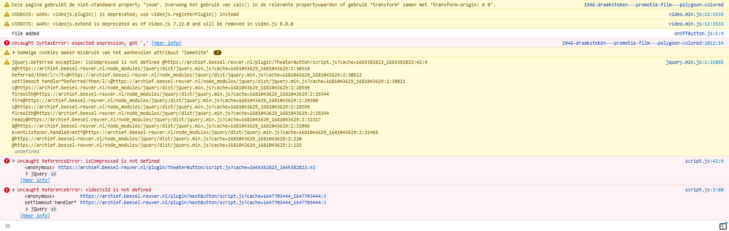
Task: Open Meer info link for SyntaxError
Action: 166,43
